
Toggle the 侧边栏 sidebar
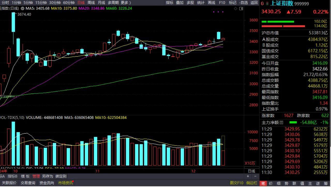point(251,183)
